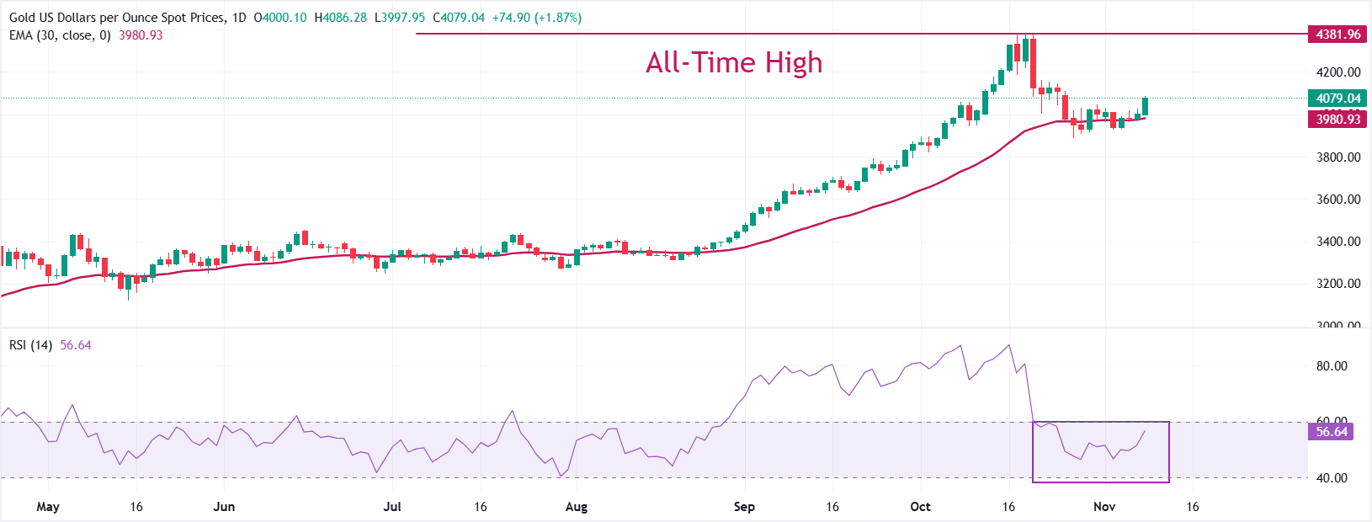
Task: Click the +74.90 (+1.87%) price change value
Action: 535,18
